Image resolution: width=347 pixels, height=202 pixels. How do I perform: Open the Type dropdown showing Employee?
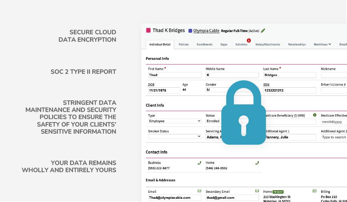pyautogui.click(x=175, y=121)
